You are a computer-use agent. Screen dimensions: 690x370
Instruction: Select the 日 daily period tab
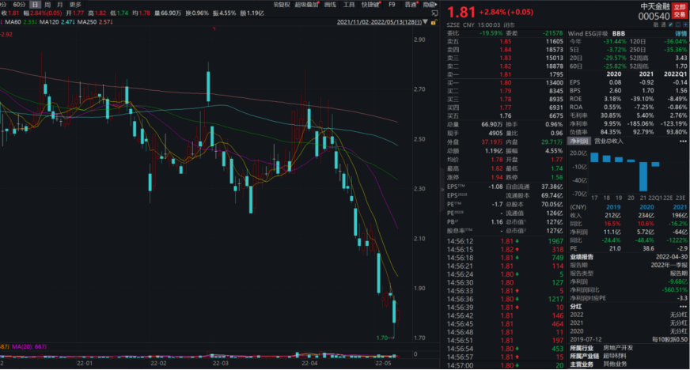coord(35,5)
